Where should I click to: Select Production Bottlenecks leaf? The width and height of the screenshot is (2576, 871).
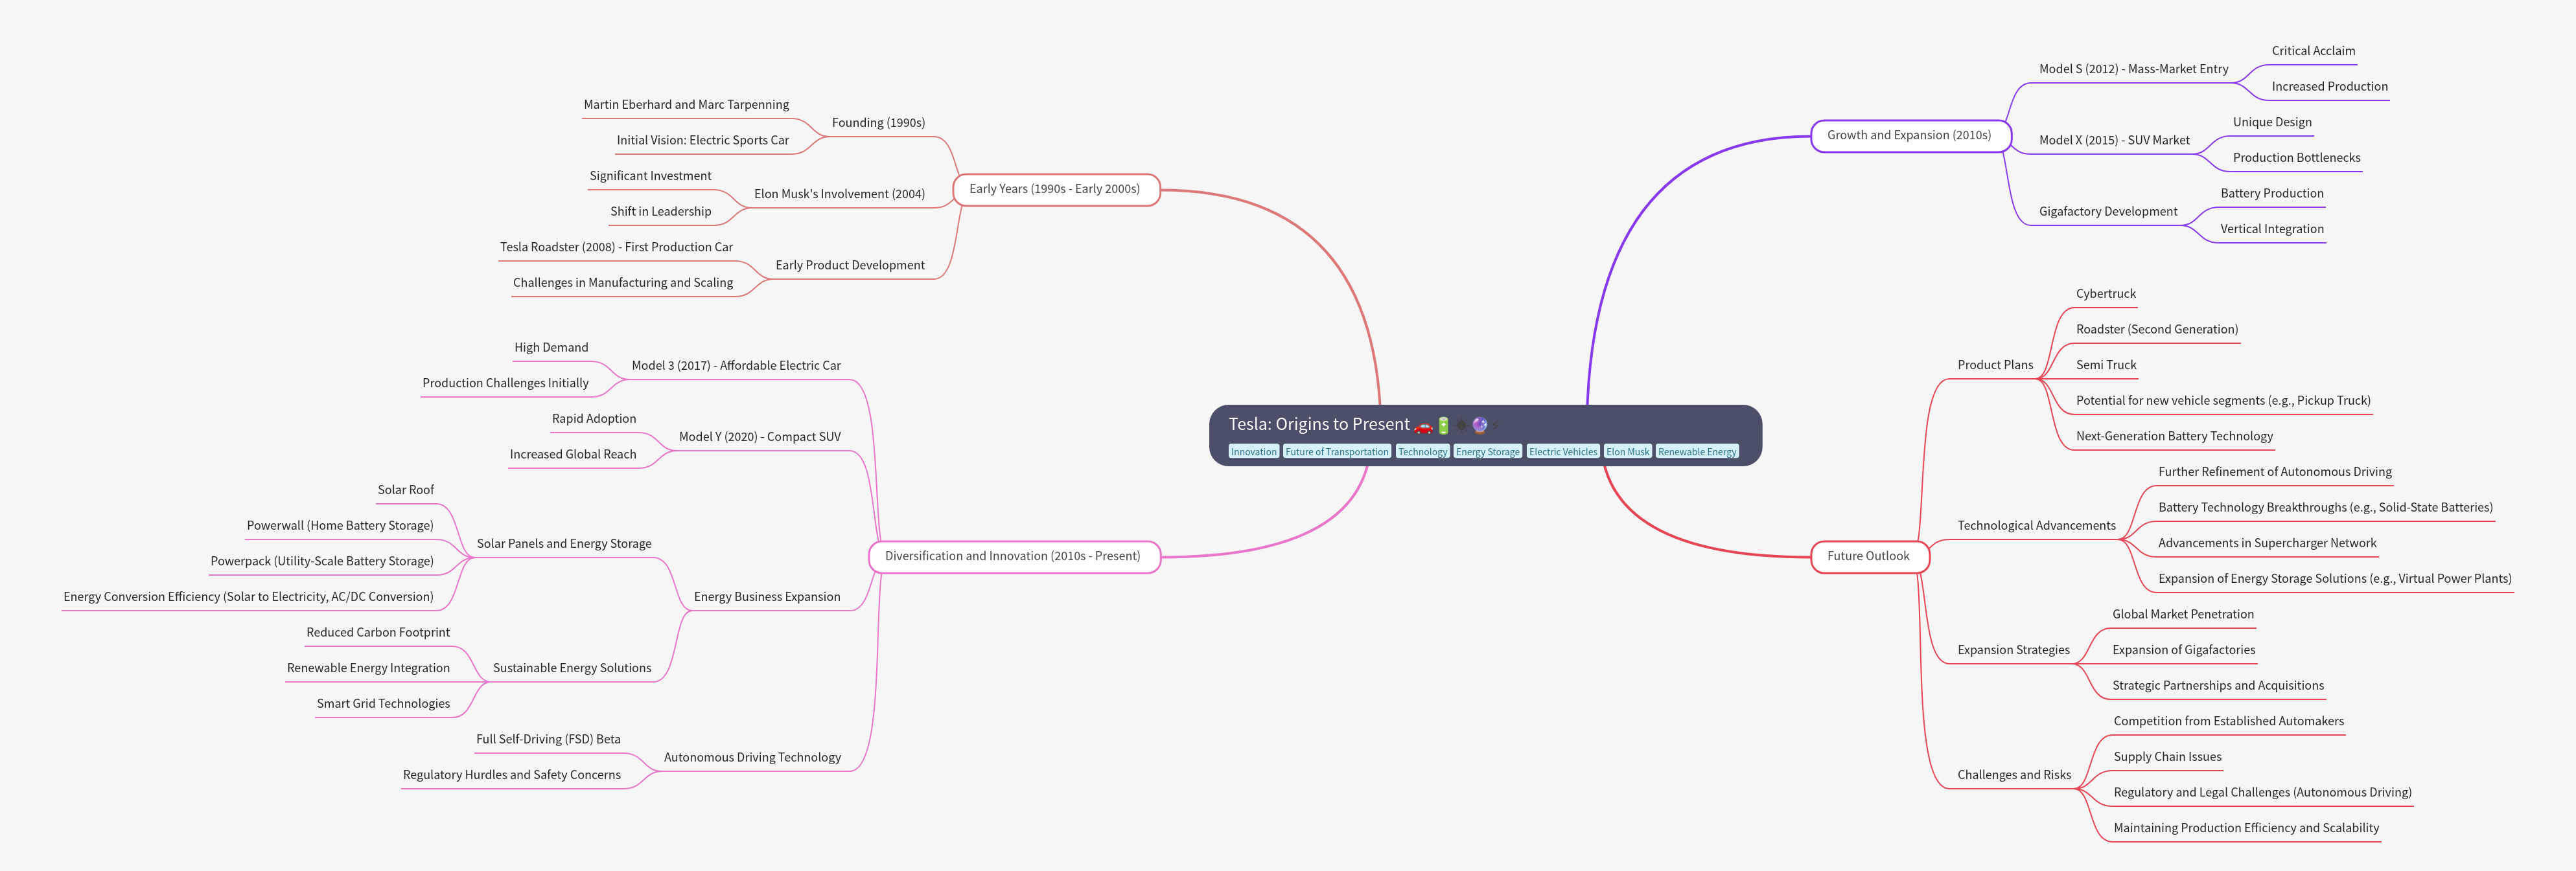(2296, 158)
